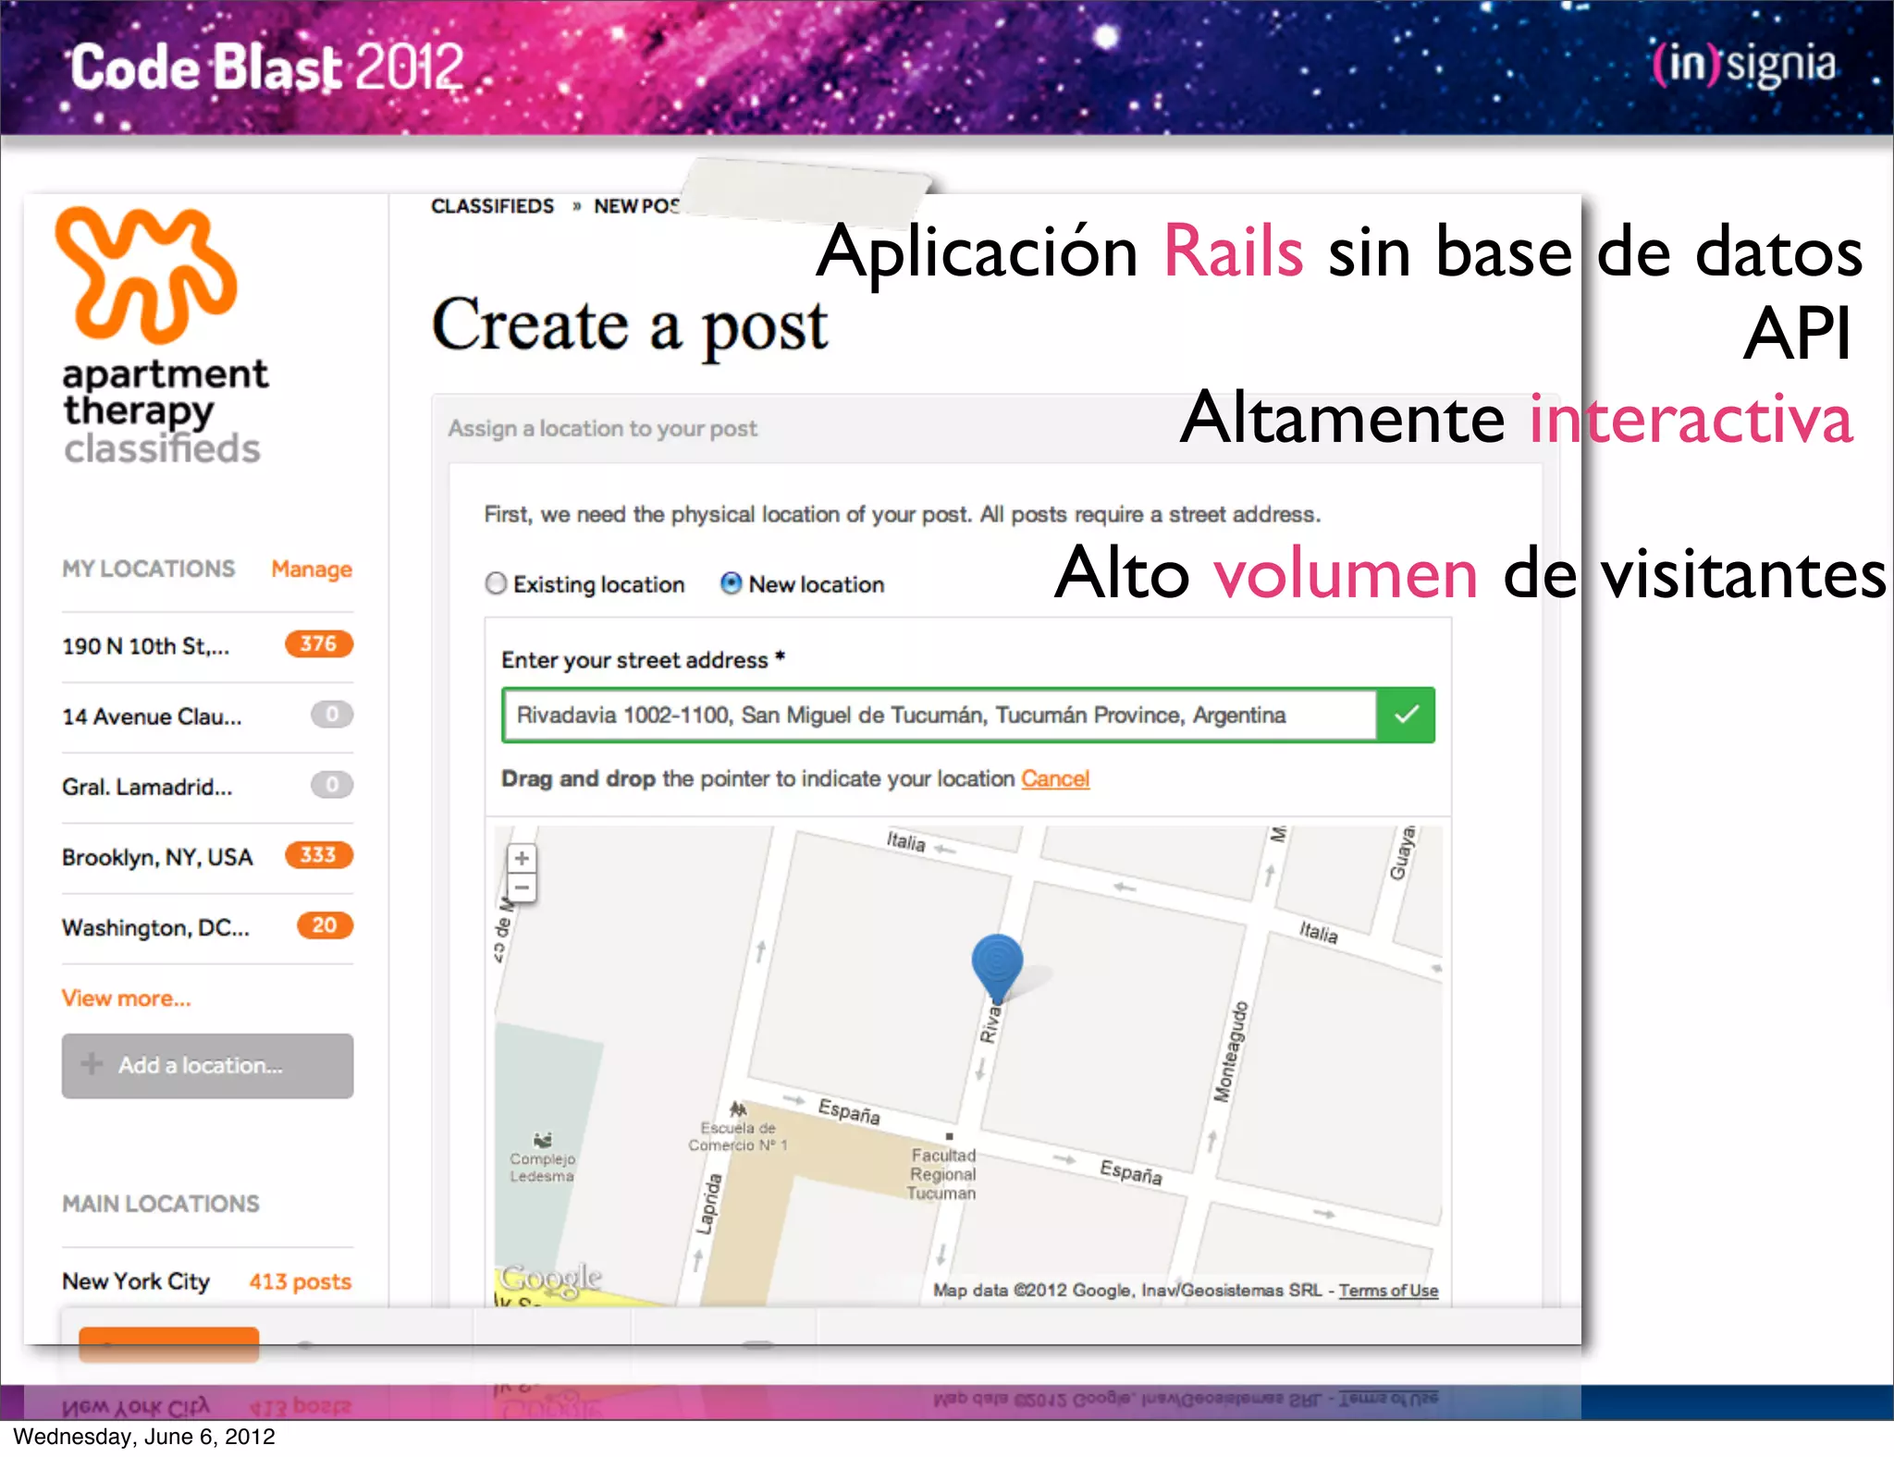Confirm address with green checkmark button
The width and height of the screenshot is (1894, 1457).
click(x=1406, y=715)
